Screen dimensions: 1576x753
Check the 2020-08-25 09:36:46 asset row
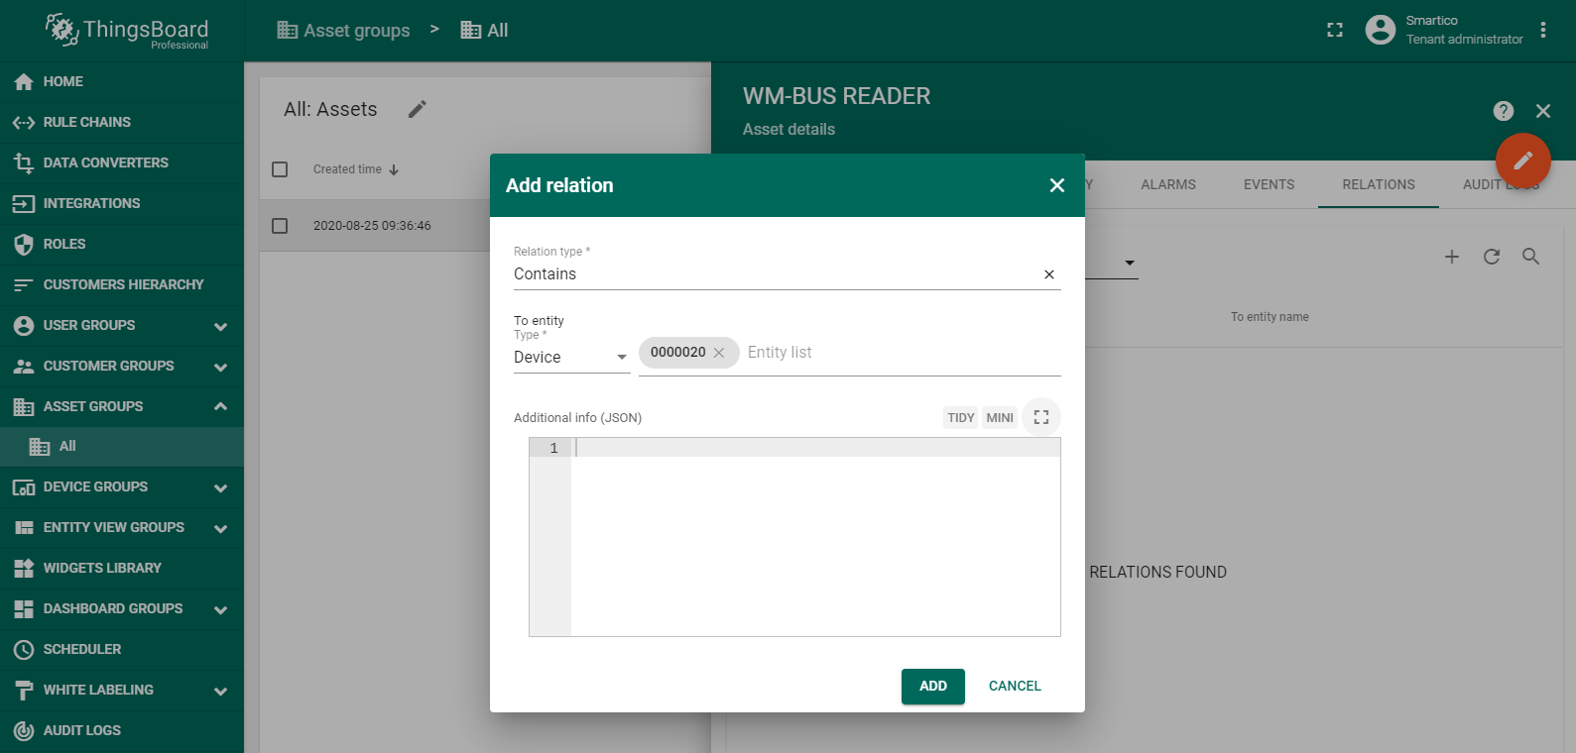280,226
